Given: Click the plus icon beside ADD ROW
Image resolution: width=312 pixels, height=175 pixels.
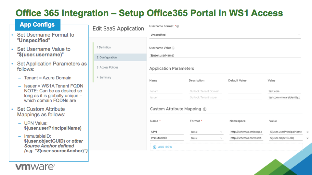Looking at the screenshot, I should [155, 147].
